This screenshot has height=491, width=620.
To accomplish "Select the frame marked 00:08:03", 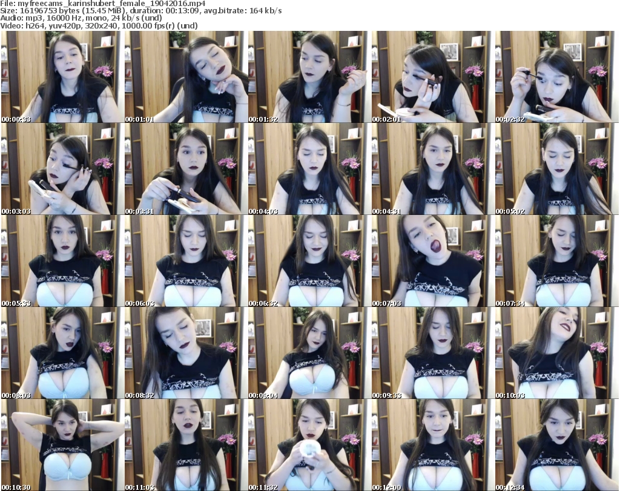I will point(62,353).
